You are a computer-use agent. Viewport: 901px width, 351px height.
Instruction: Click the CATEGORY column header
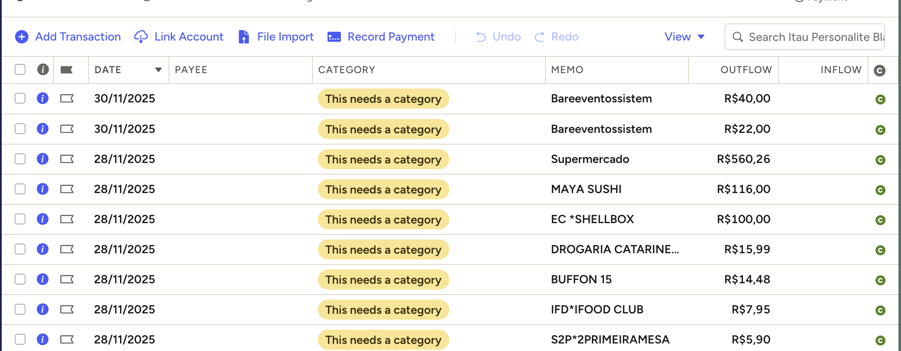click(x=347, y=70)
